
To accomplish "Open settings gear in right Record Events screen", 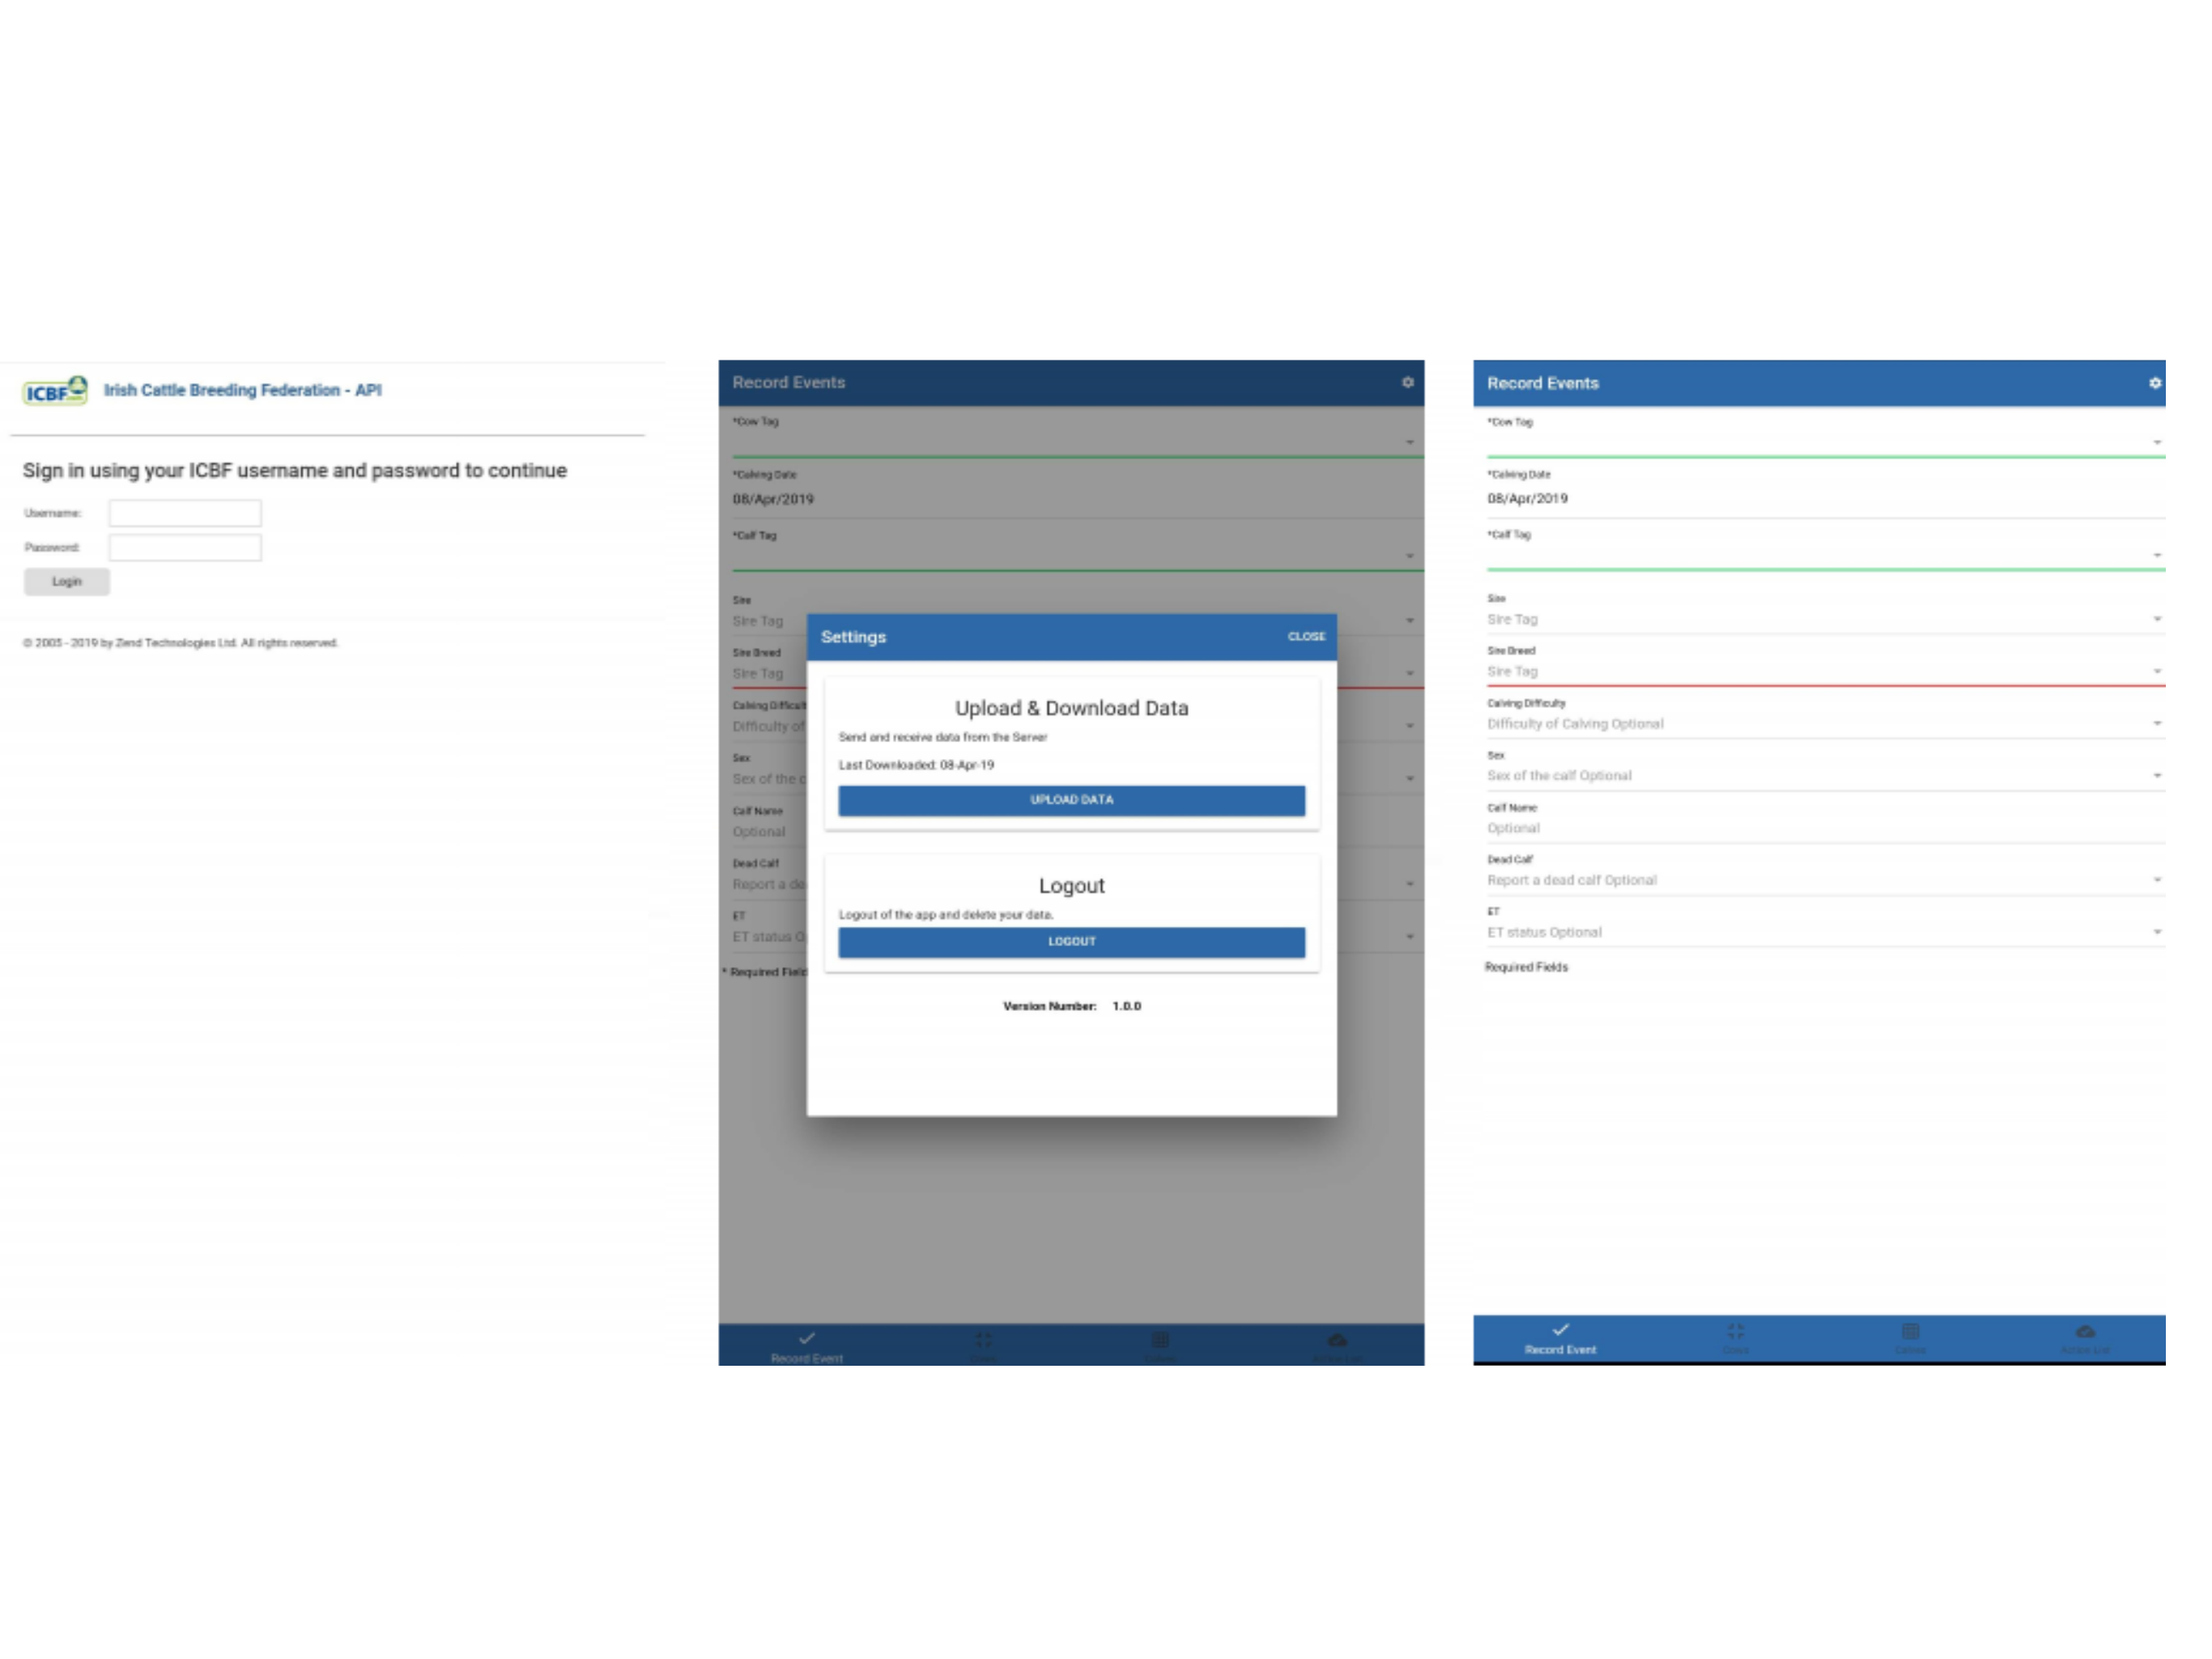I will (x=2155, y=383).
